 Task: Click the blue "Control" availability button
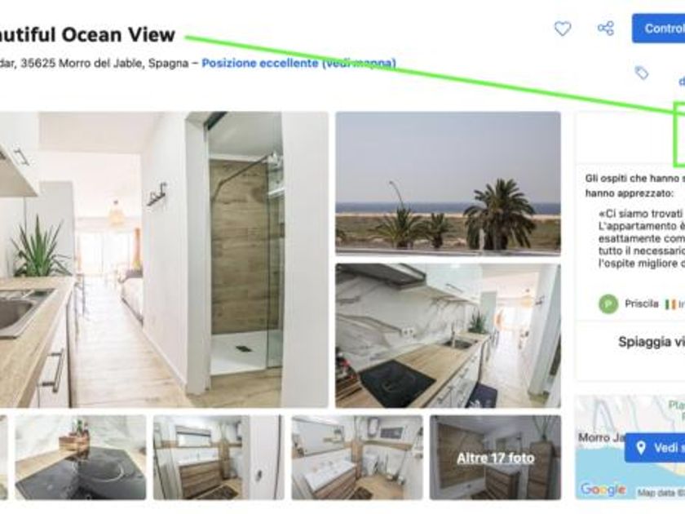point(658,29)
